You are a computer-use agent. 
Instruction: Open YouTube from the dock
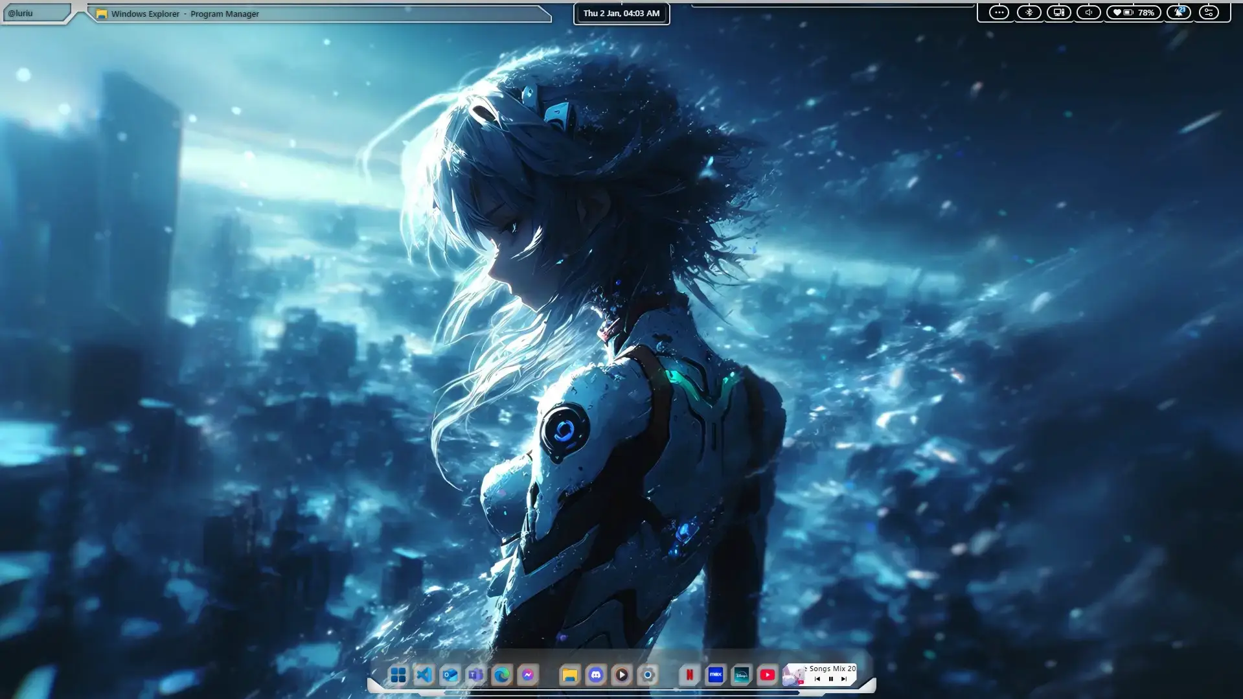pyautogui.click(x=768, y=675)
